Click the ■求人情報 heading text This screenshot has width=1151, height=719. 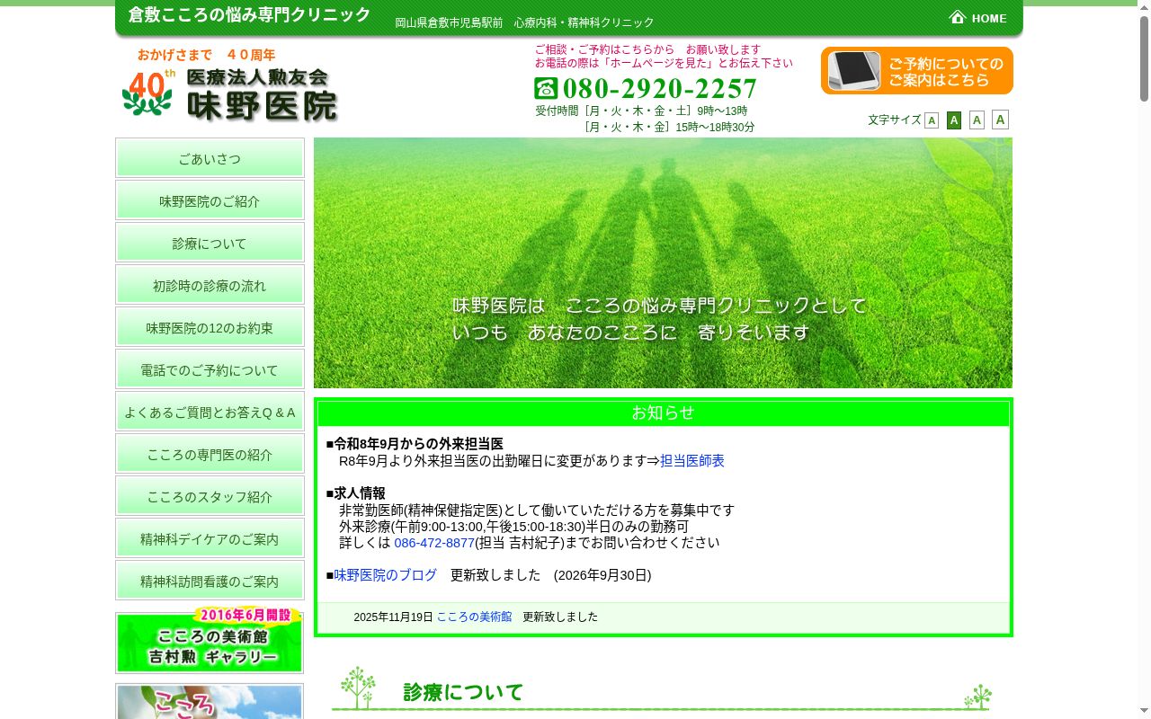tap(356, 493)
